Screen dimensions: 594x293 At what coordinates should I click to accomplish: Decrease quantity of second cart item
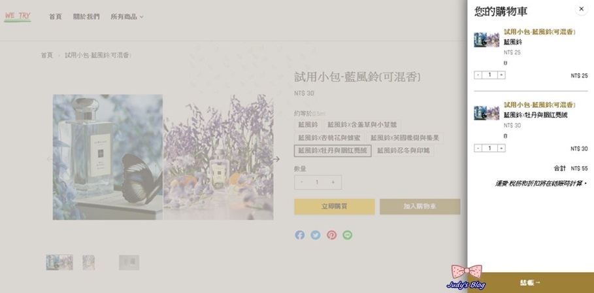pyautogui.click(x=478, y=148)
